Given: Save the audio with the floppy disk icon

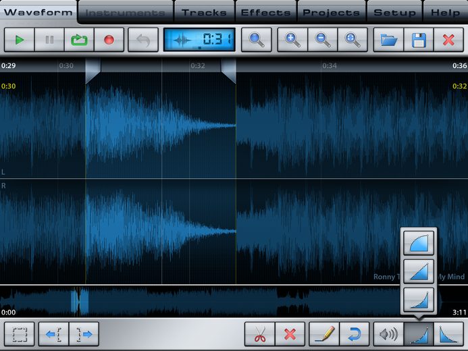Looking at the screenshot, I should point(419,40).
